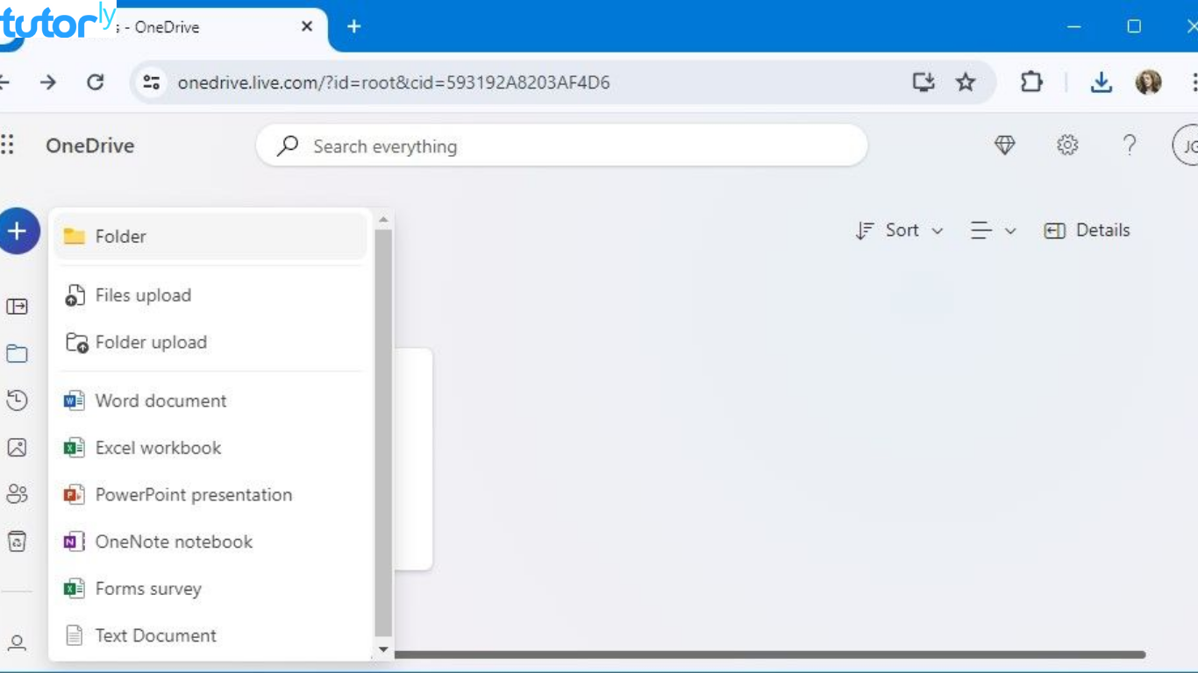Click the blue plus Add new button
Image resolution: width=1198 pixels, height=673 pixels.
pyautogui.click(x=18, y=231)
